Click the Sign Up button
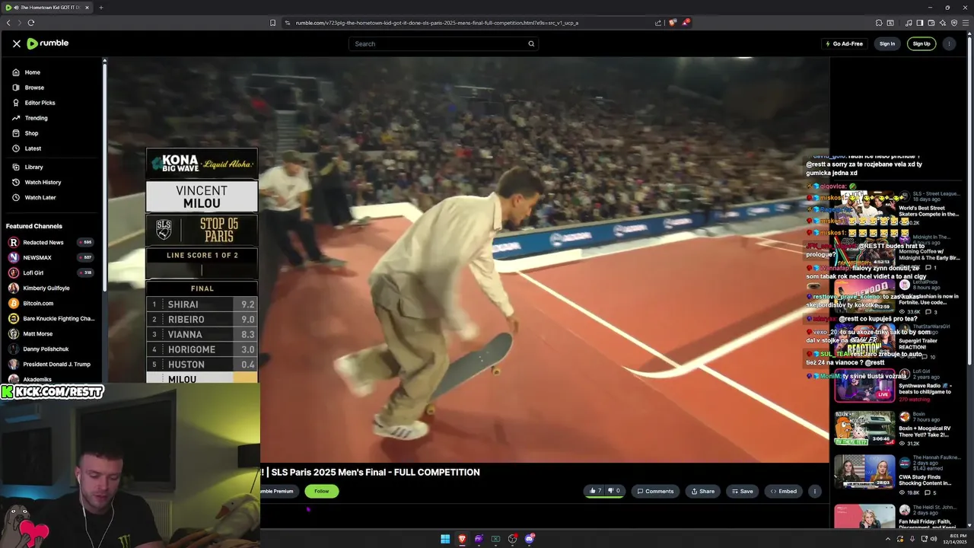The width and height of the screenshot is (974, 548). pos(921,43)
